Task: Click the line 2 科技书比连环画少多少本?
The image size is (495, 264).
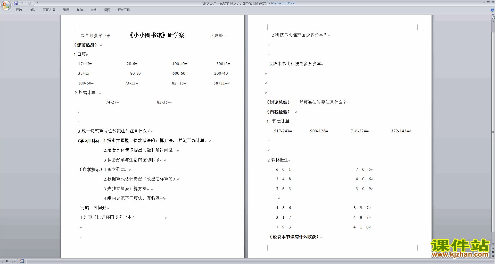Action: 299,35
